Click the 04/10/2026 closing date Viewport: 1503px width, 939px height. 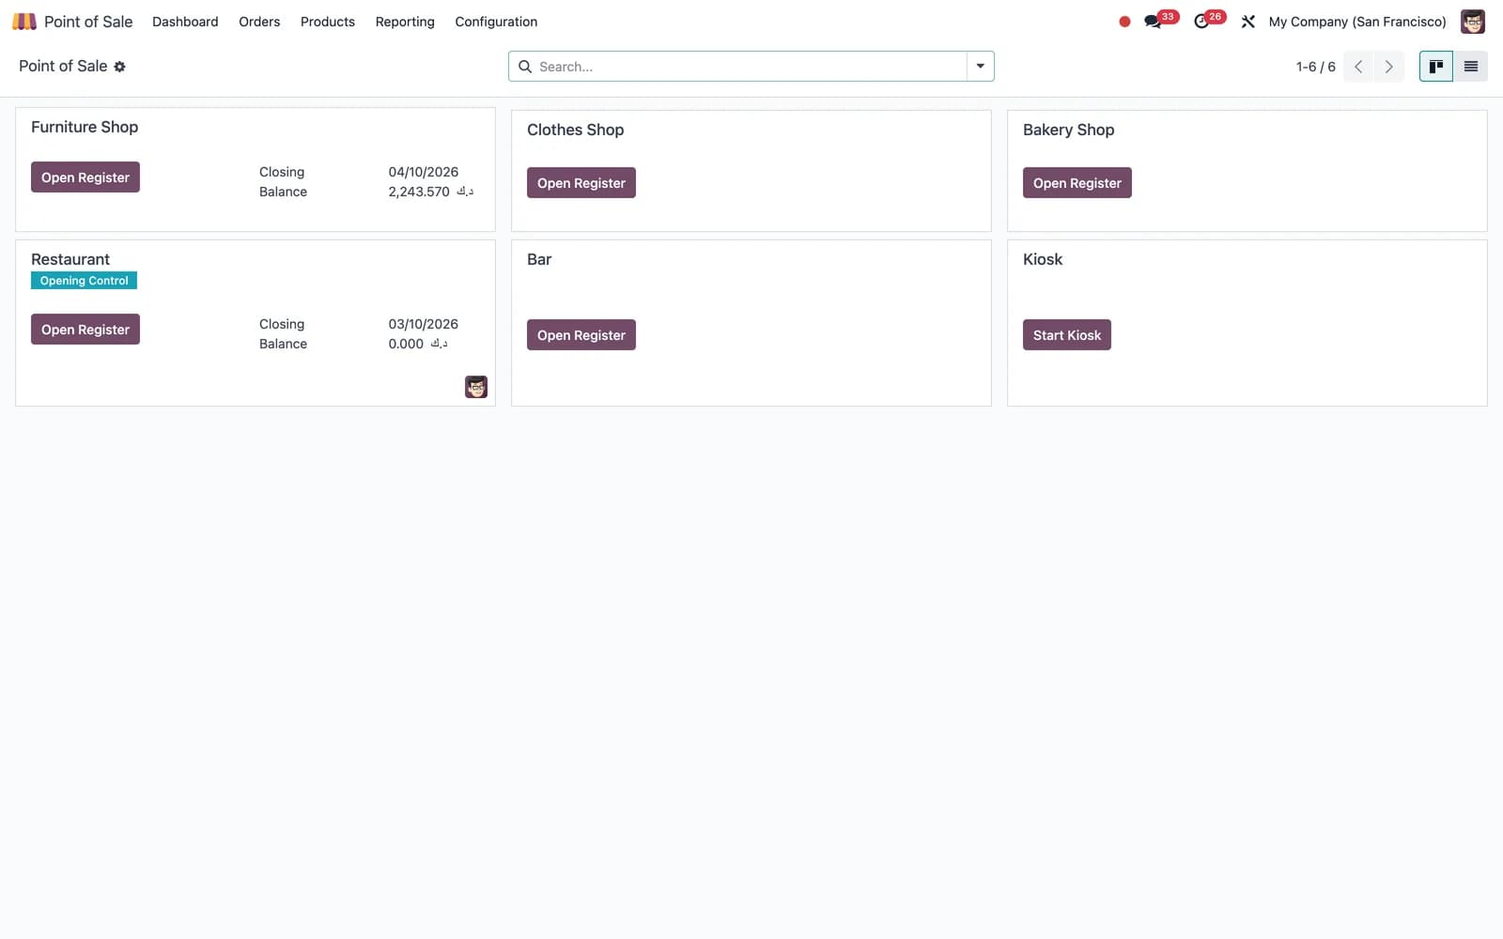(x=424, y=172)
